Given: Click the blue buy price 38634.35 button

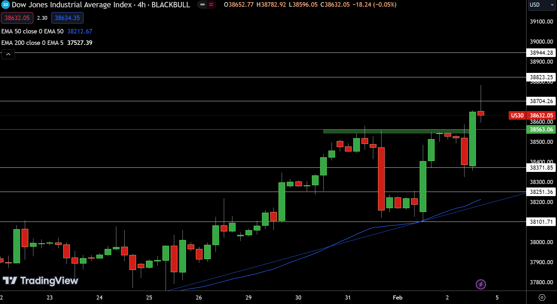Looking at the screenshot, I should [67, 18].
